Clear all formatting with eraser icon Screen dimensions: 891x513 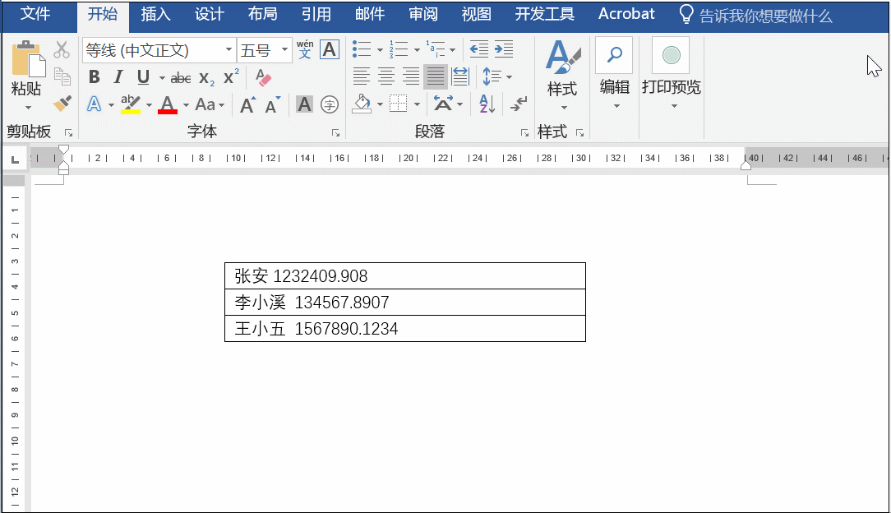(x=263, y=76)
